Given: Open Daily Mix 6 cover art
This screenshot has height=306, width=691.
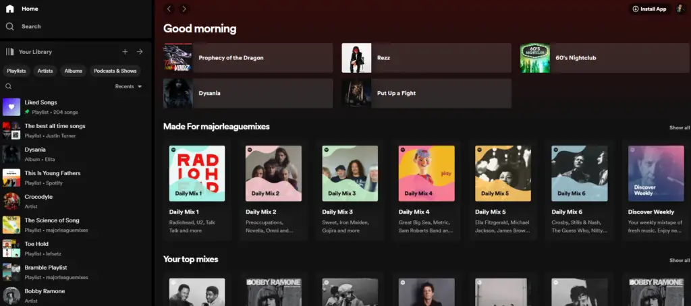Looking at the screenshot, I should click(580, 173).
